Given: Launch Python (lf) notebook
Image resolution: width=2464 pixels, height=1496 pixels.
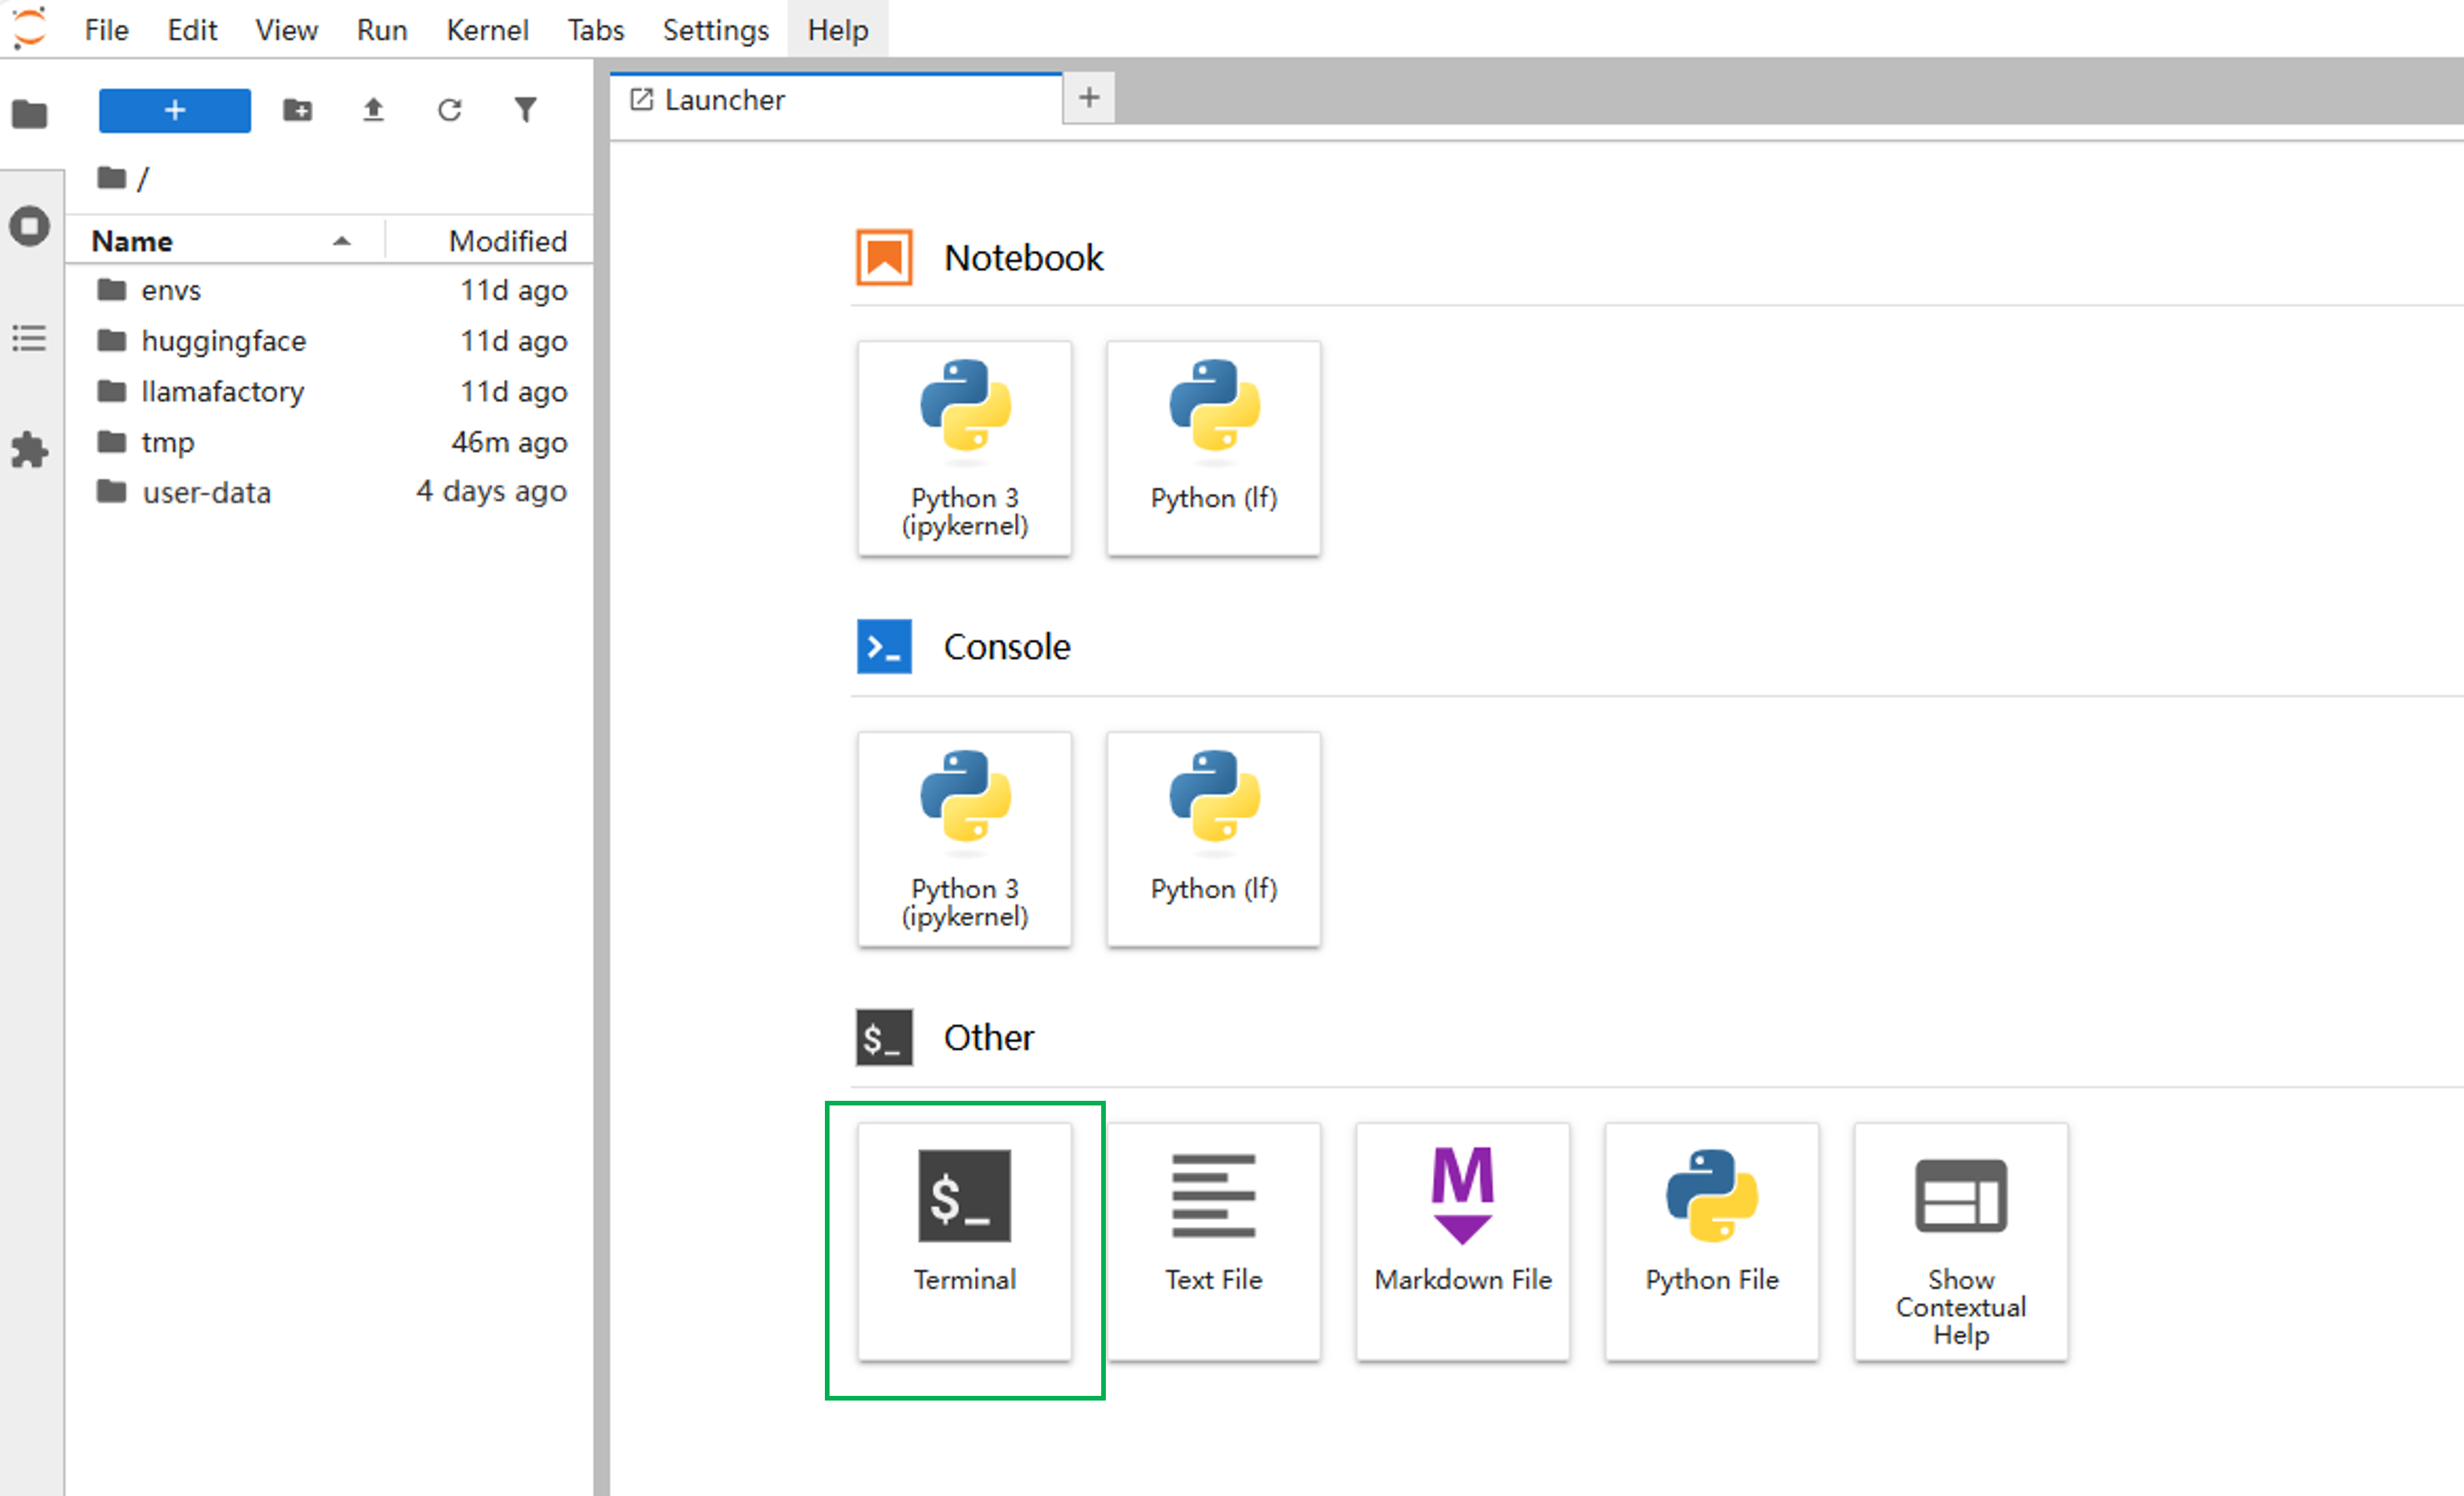Looking at the screenshot, I should point(1213,447).
